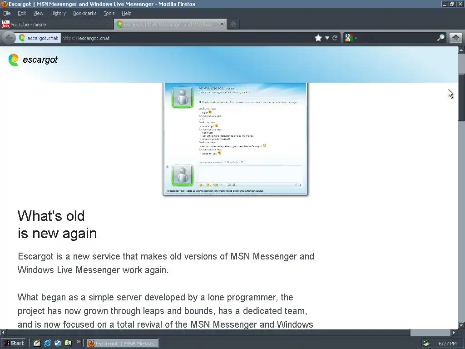465x349 pixels.
Task: Open the History menu
Action: tap(58, 13)
